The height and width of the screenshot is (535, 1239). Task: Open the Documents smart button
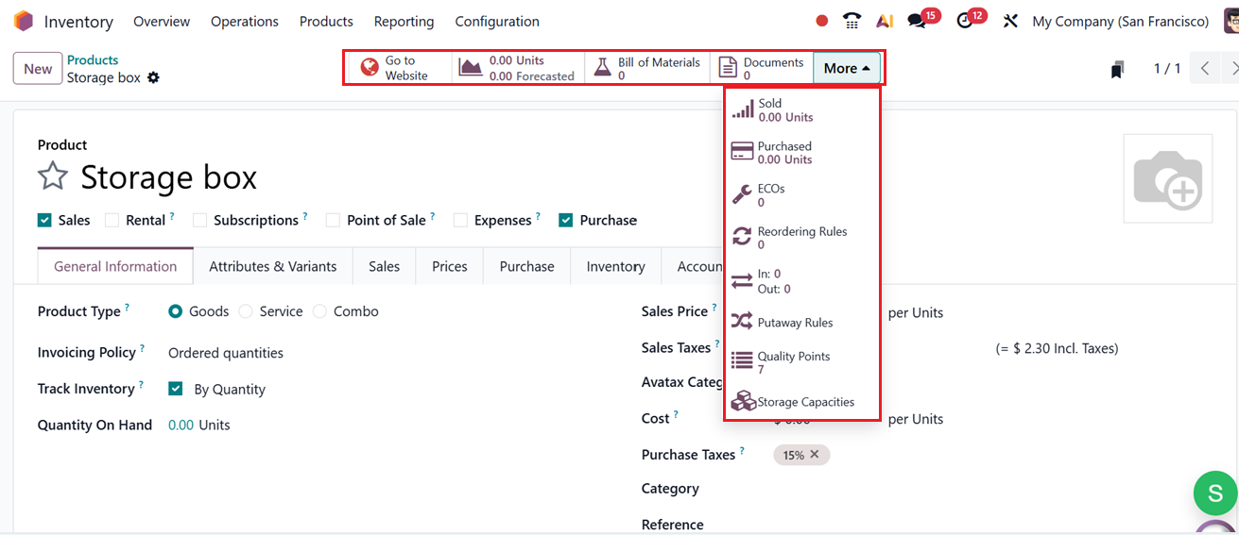[761, 68]
